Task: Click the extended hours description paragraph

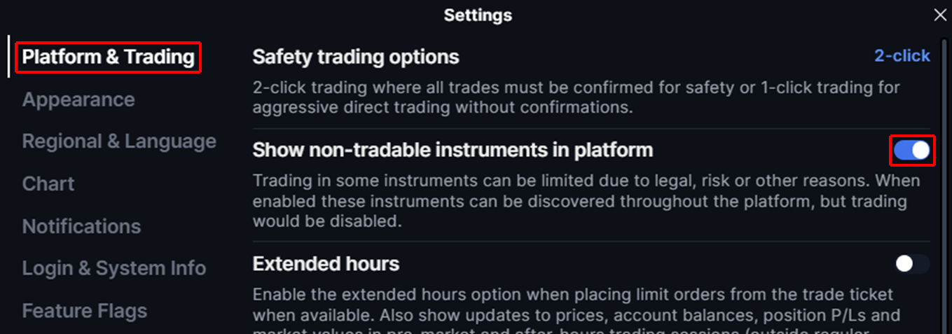Action: point(574,305)
